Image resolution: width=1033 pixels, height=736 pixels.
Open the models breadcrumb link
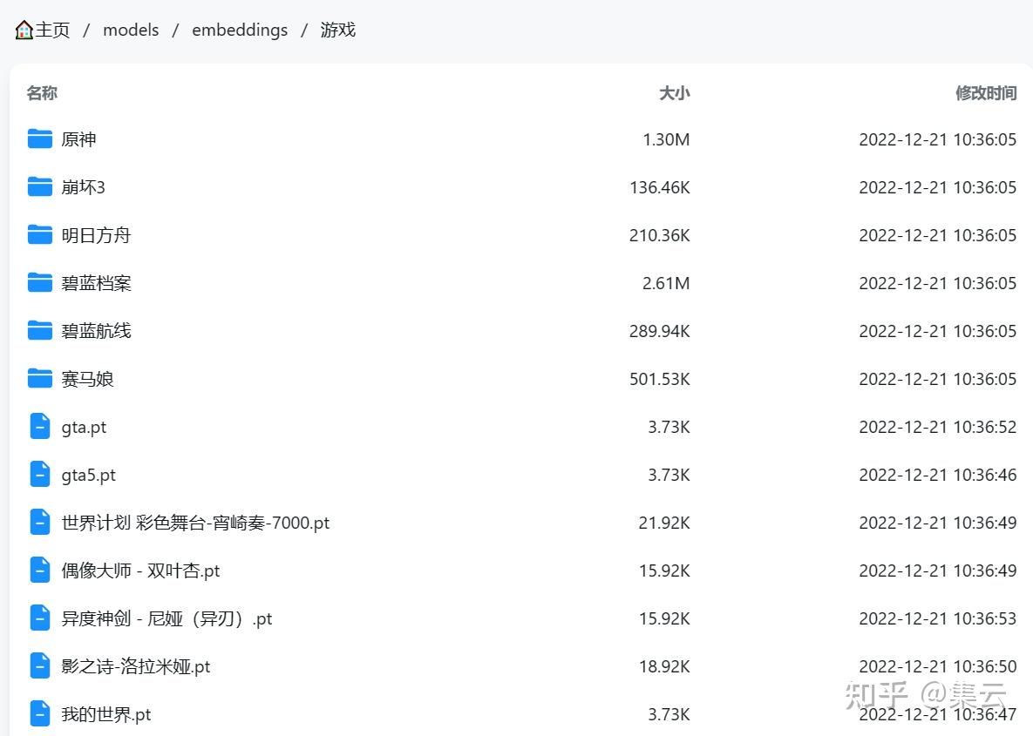coord(131,30)
